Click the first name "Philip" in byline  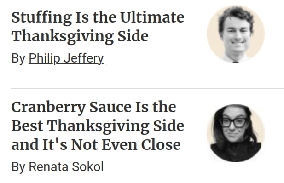point(44,59)
